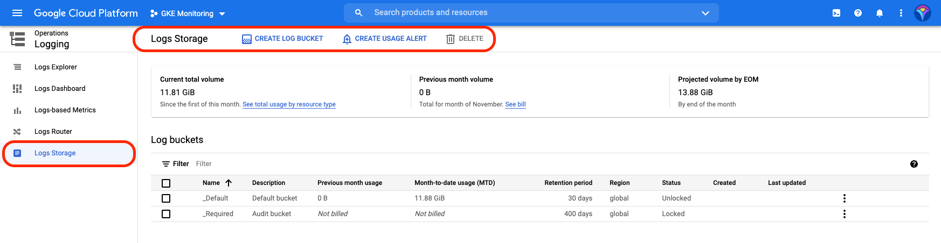Viewport: 941px width, 243px height.
Task: Click the Name column header
Action: point(211,183)
